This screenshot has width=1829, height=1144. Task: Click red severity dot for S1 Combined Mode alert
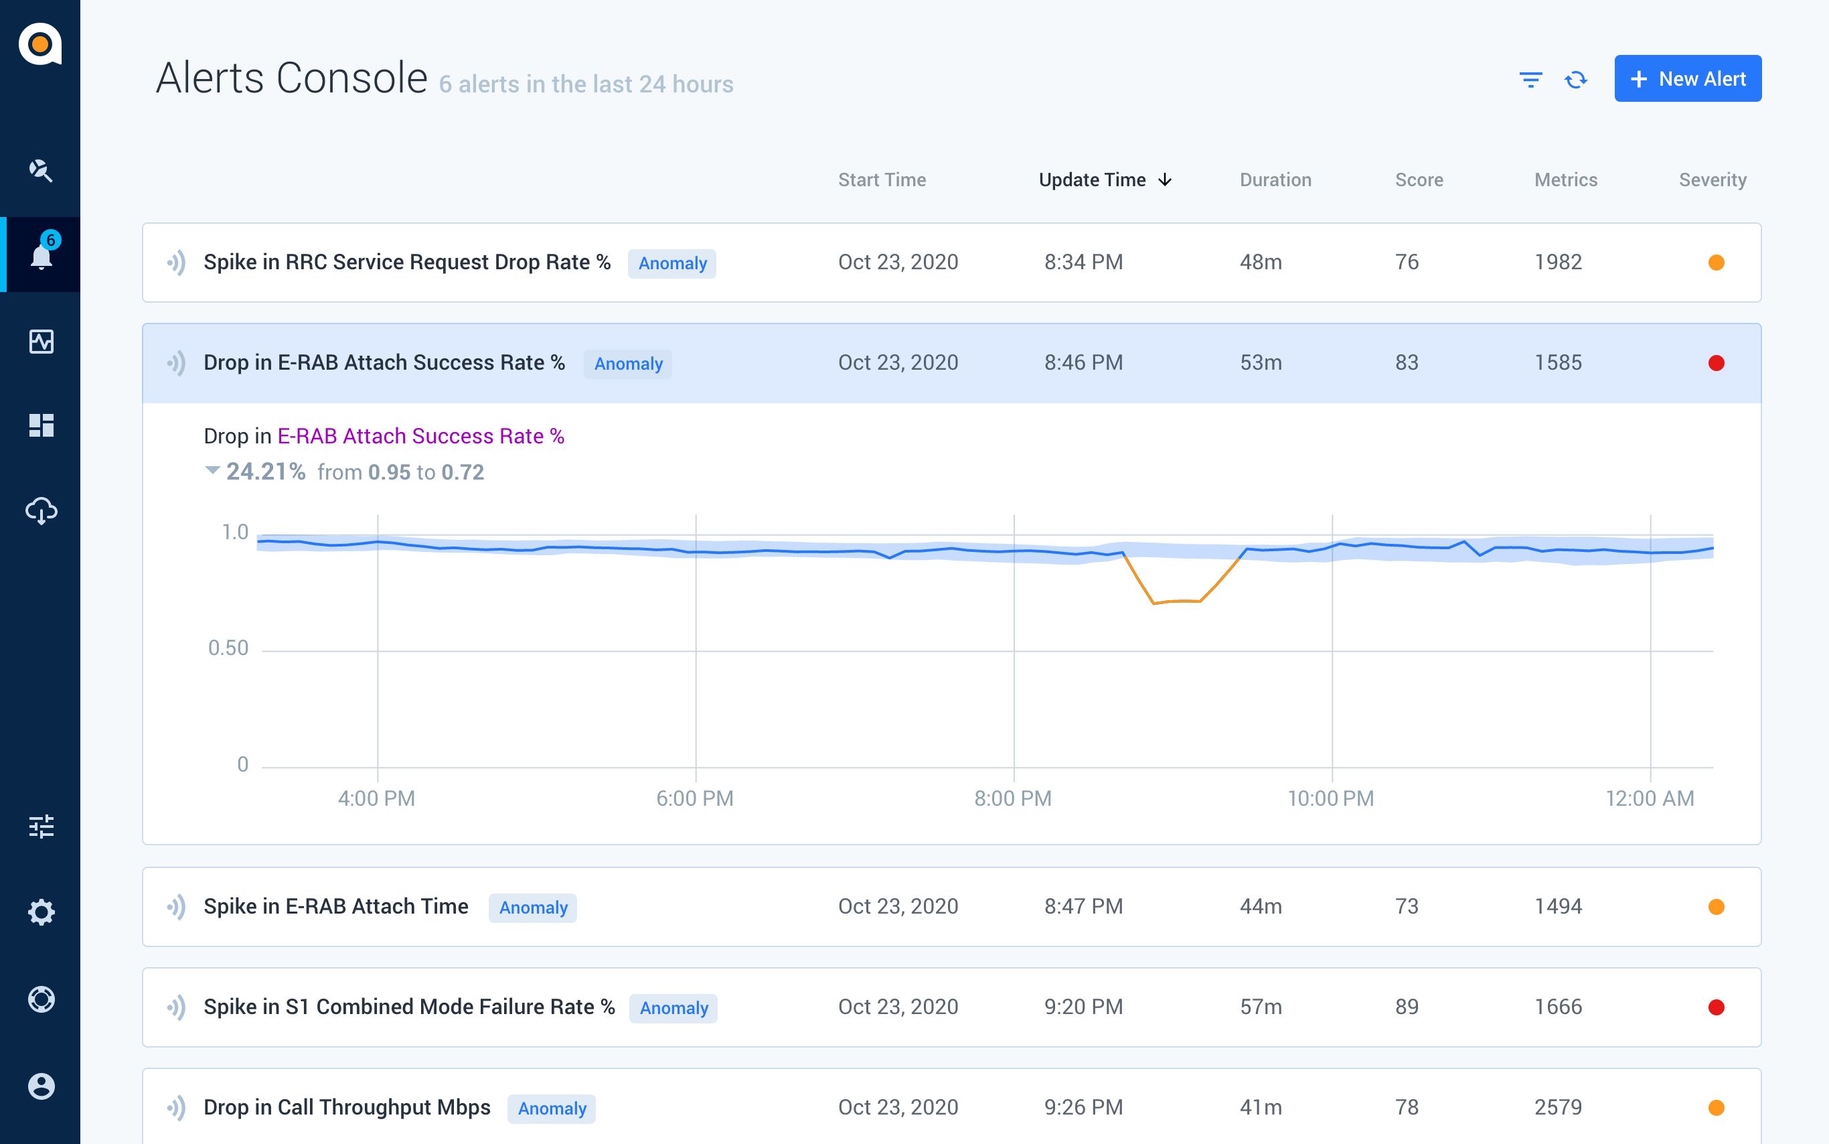tap(1716, 1007)
